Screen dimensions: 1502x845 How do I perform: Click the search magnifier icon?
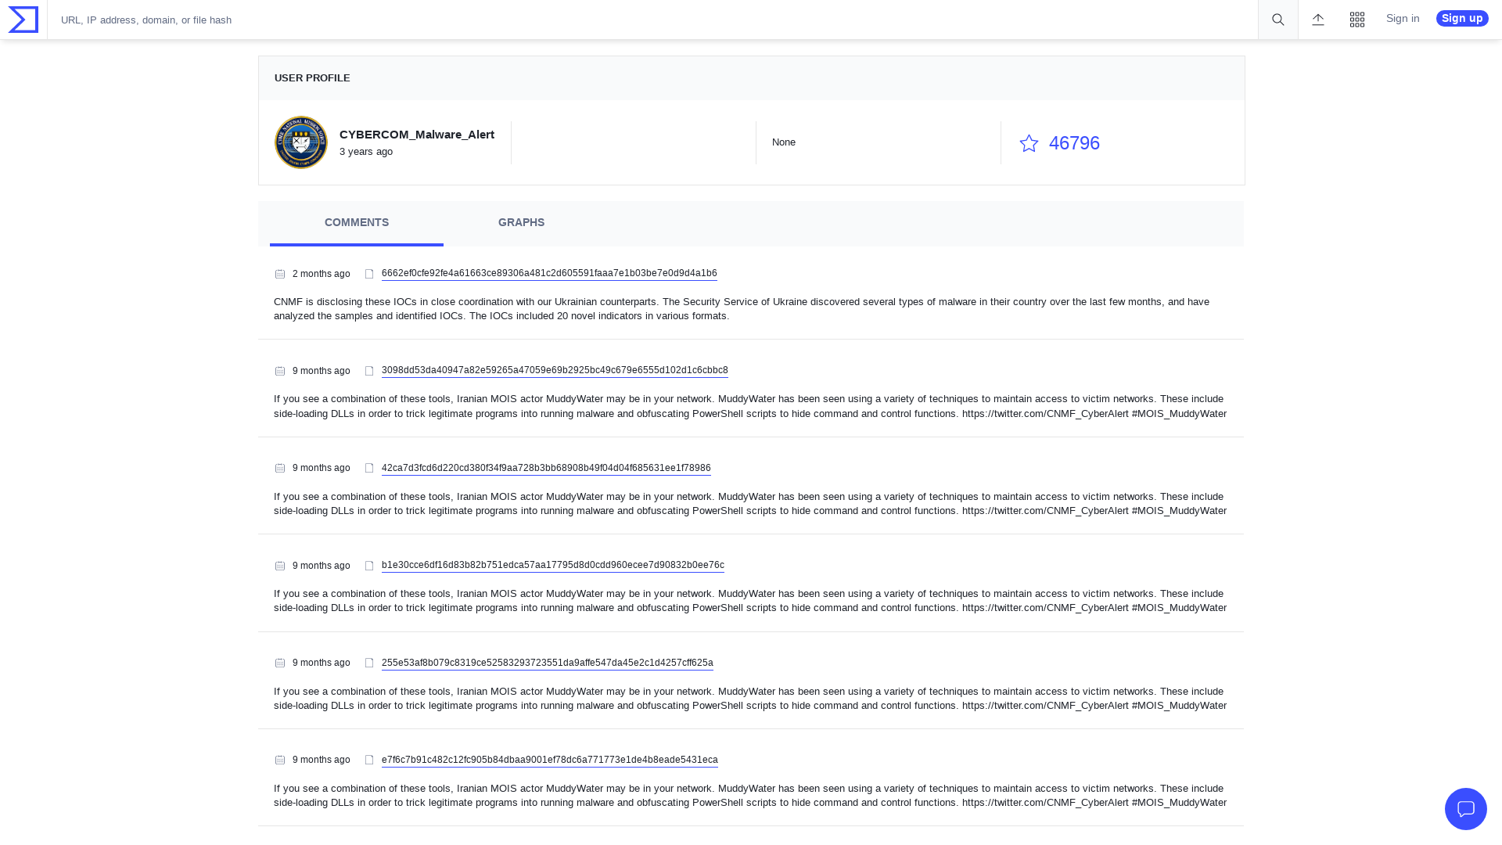tap(1278, 20)
